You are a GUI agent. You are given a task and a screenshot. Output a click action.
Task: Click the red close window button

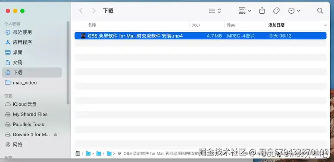(8, 11)
